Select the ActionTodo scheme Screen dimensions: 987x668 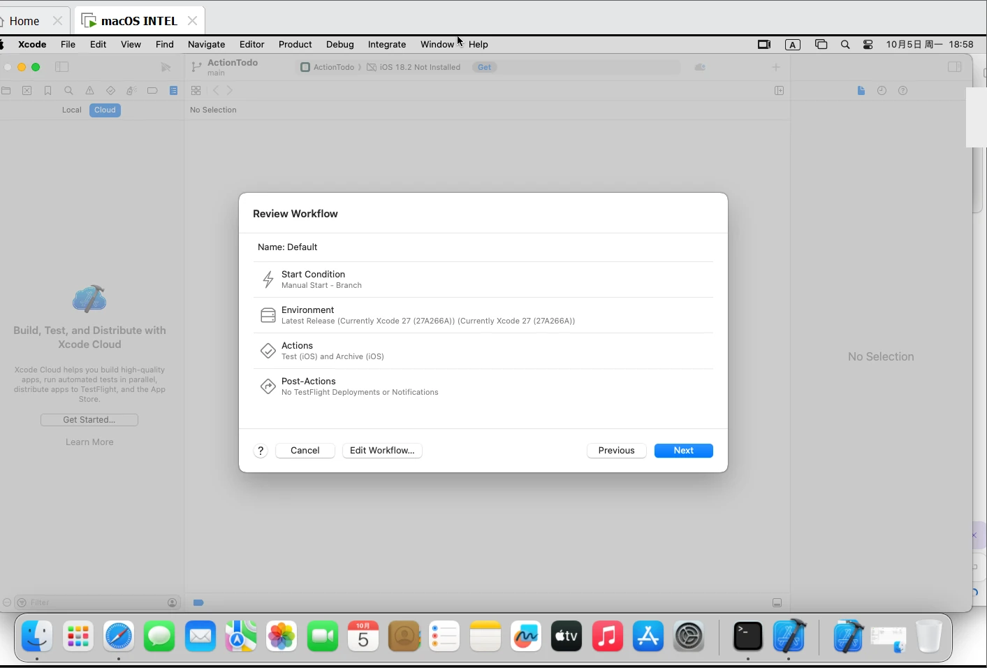(x=328, y=67)
